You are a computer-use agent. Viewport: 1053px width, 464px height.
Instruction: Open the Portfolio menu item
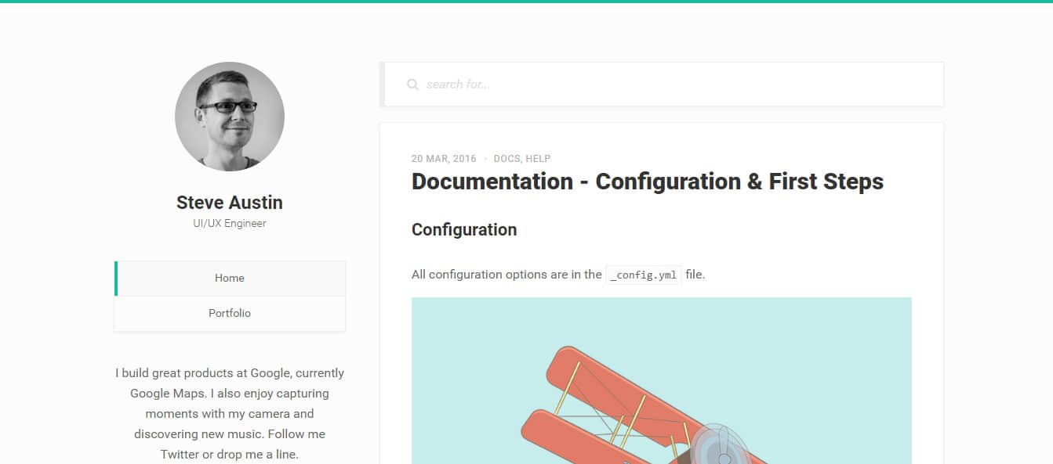click(230, 313)
